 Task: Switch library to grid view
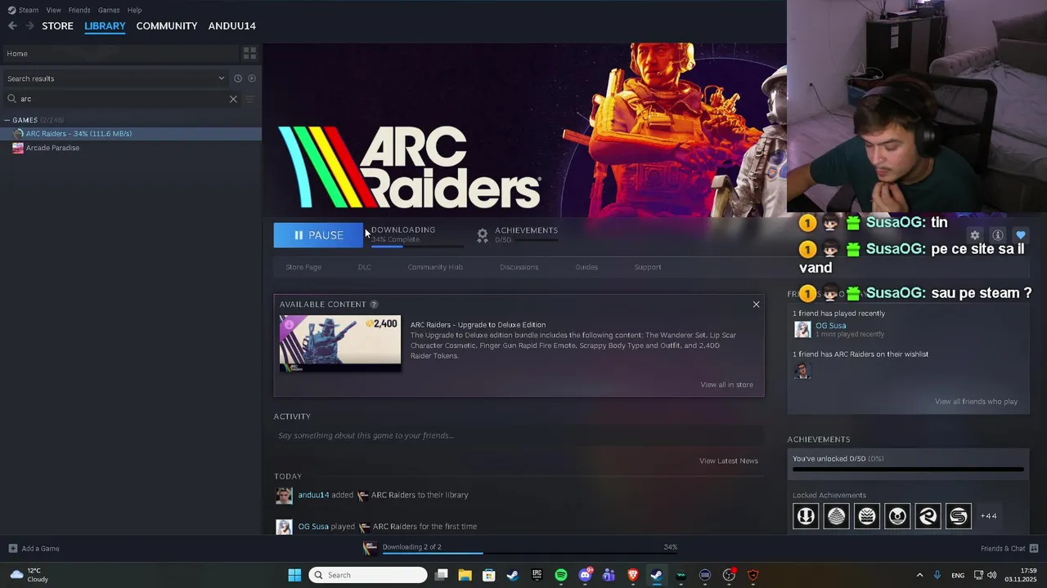249,53
